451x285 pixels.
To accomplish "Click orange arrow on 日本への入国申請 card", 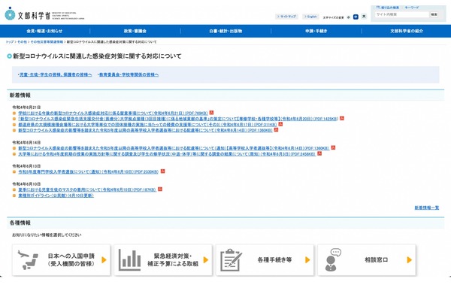I will tap(104, 260).
